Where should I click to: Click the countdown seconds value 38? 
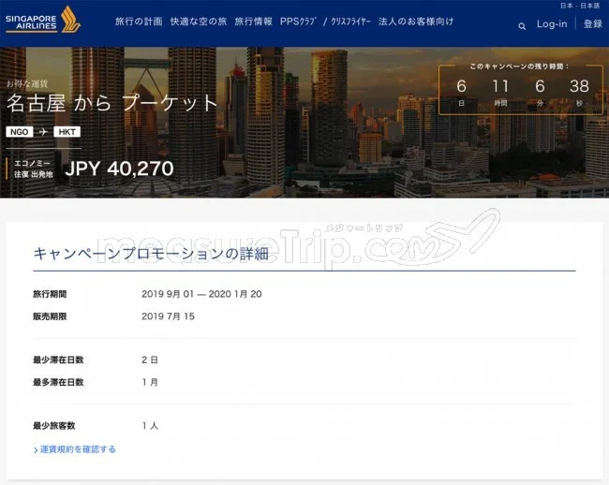pyautogui.click(x=579, y=86)
